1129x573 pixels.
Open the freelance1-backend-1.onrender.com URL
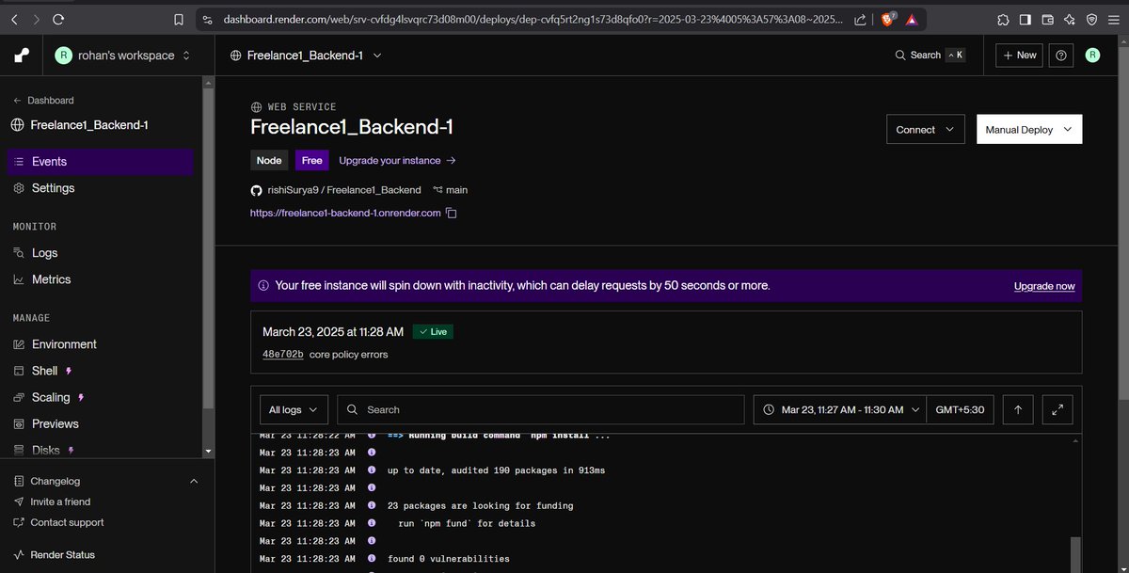point(345,214)
